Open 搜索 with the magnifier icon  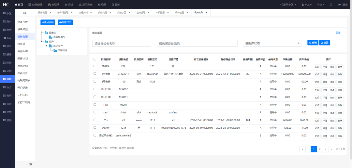pyautogui.click(x=113, y=5)
